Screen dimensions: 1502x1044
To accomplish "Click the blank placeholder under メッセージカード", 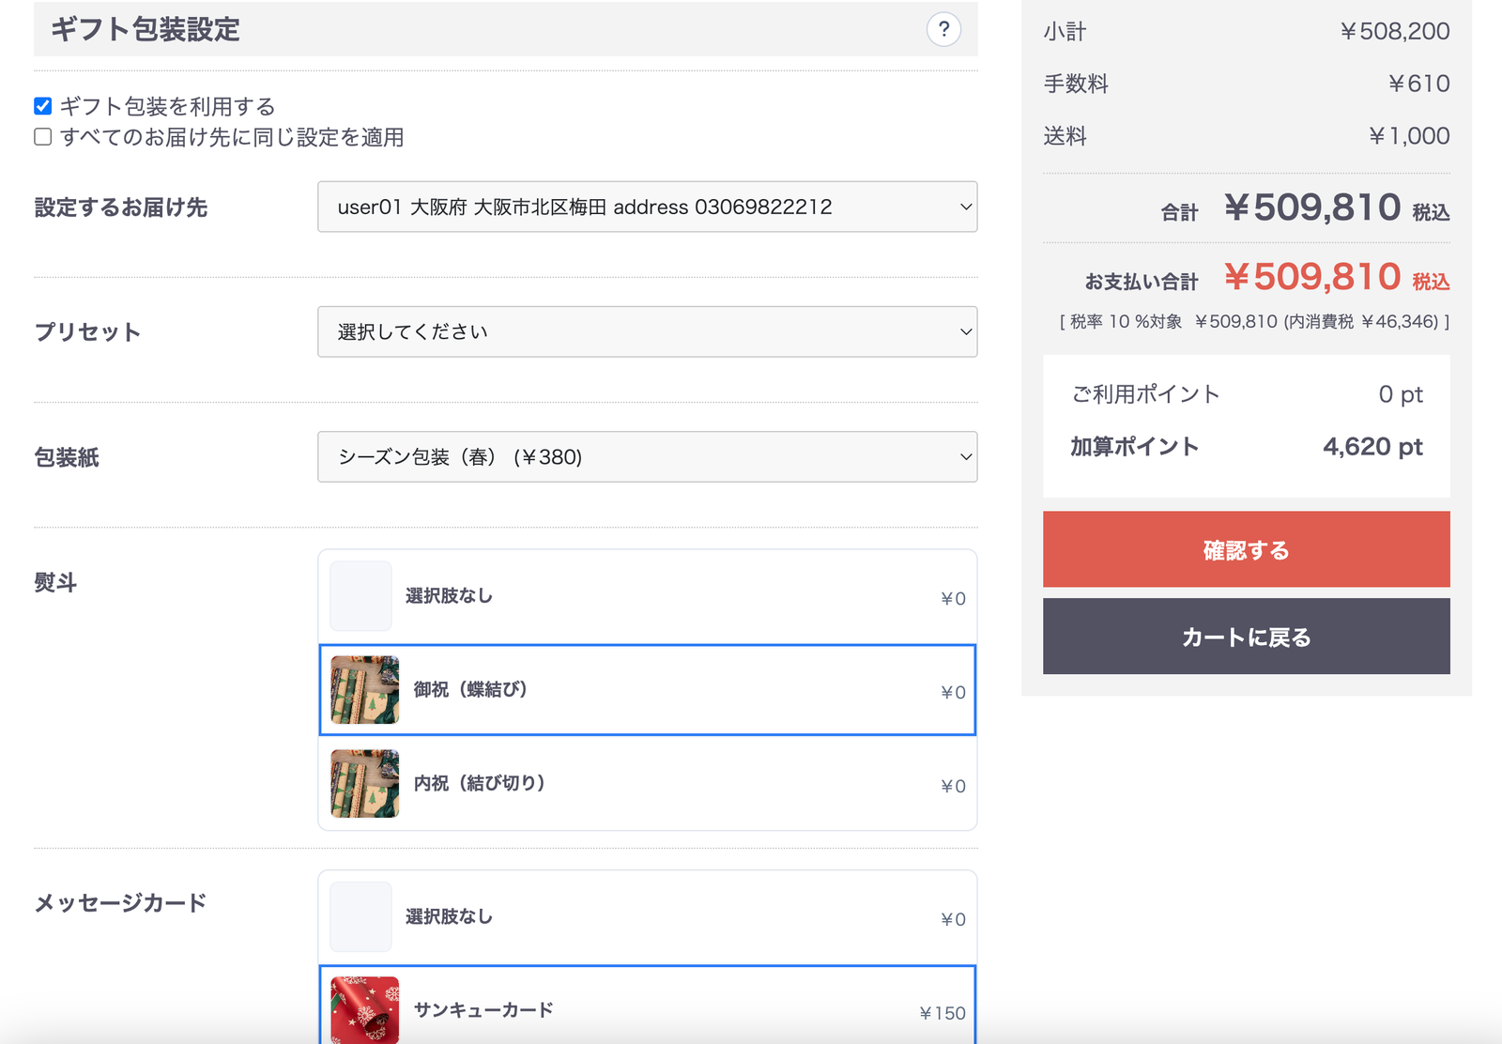I will point(359,916).
